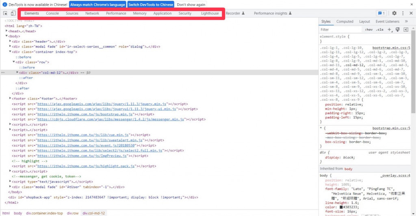
Task: Open the Network tab
Action: 92,13
